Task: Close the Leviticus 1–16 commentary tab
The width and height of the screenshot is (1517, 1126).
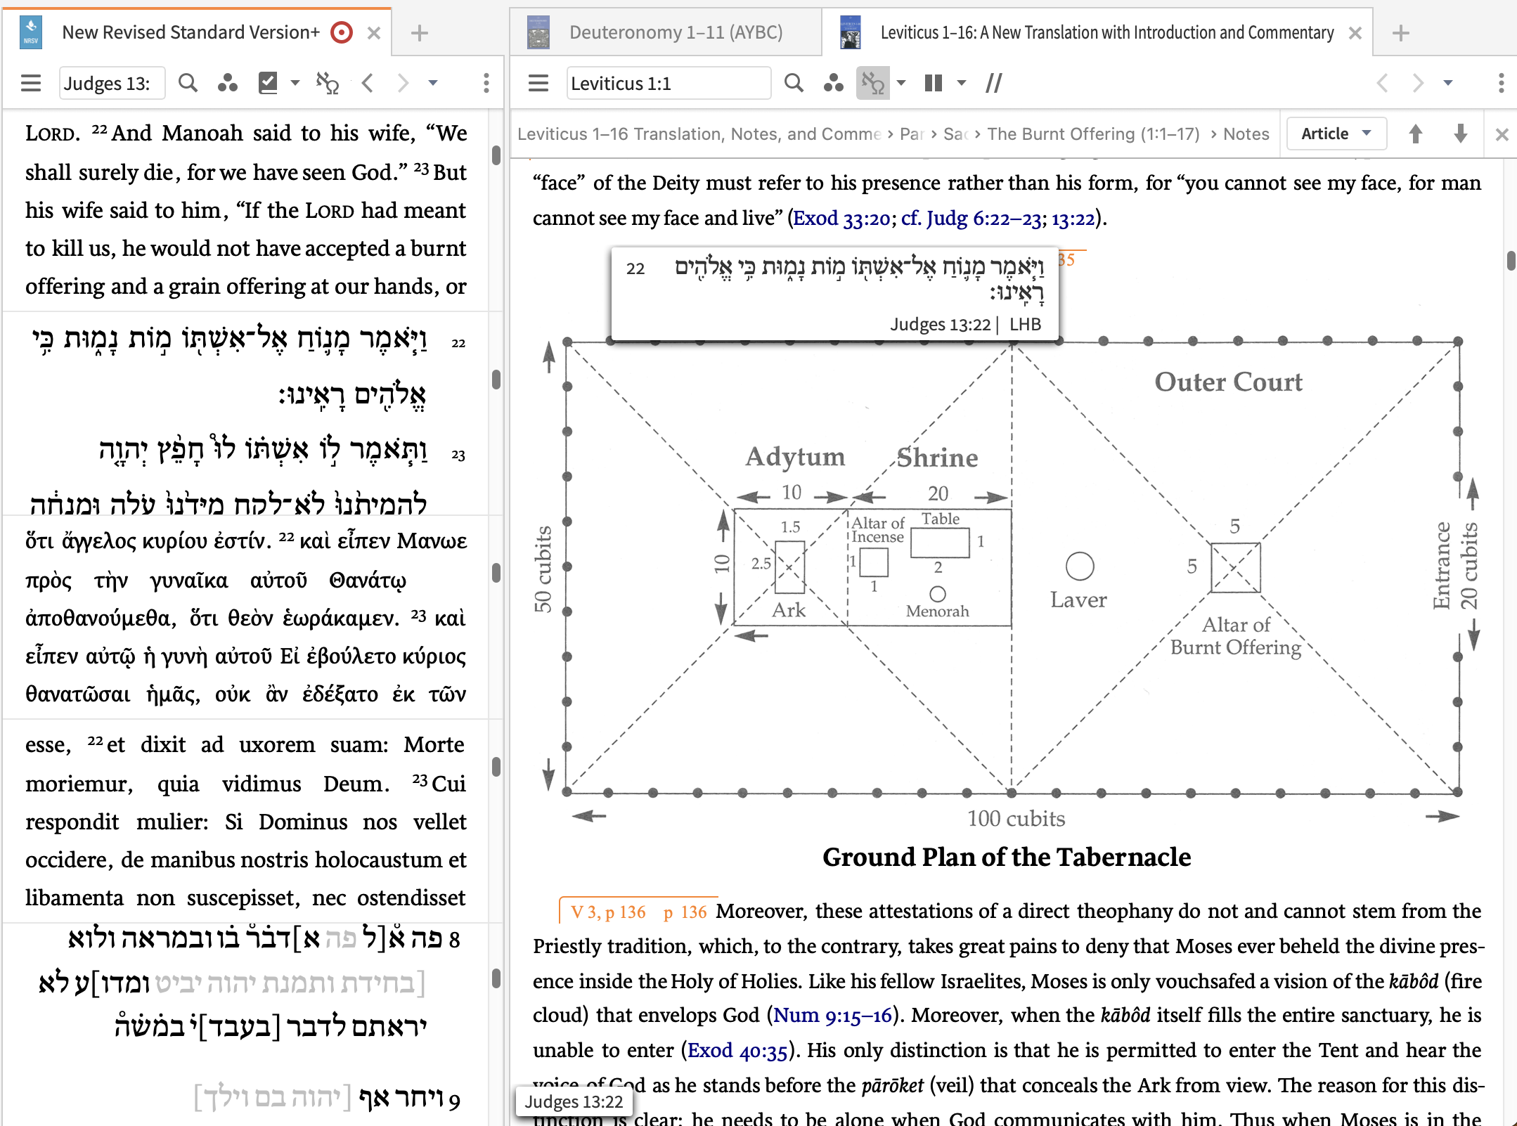Action: 1355,33
